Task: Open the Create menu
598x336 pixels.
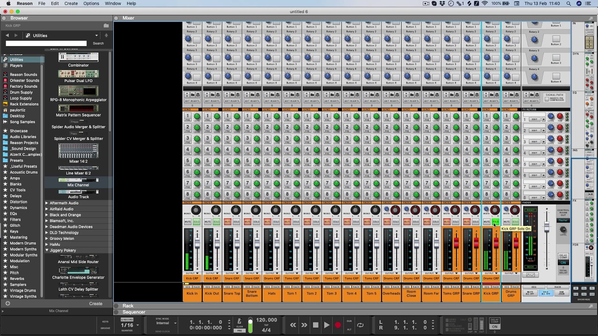Action: tap(71, 3)
